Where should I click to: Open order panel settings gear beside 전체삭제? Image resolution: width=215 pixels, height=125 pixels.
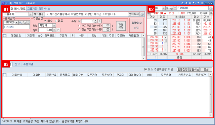pos(142,14)
